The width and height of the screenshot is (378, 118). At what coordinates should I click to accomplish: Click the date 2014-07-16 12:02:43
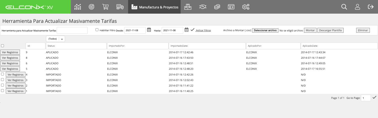pos(181,80)
